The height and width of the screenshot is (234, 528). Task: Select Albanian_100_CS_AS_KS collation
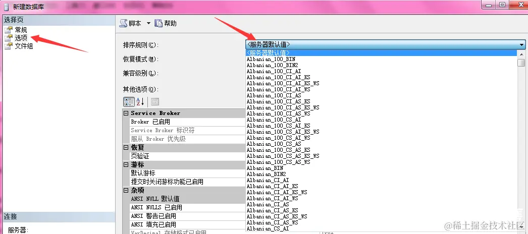[x=381, y=150]
